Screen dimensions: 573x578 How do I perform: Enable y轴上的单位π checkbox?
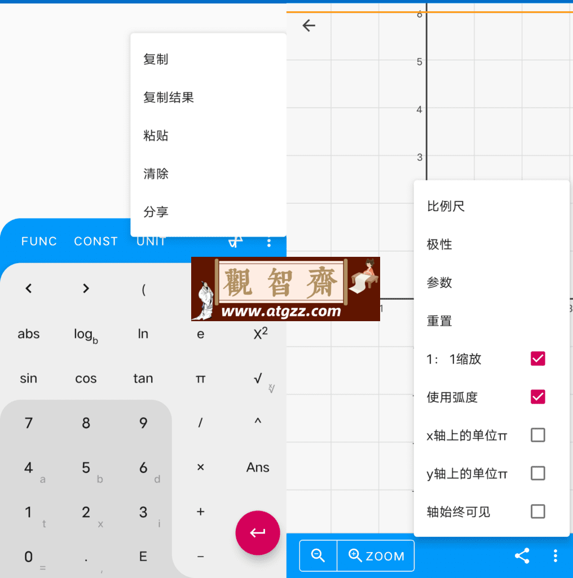(x=537, y=474)
